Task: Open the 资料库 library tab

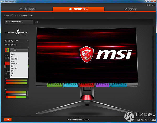Action: pyautogui.click(x=130, y=9)
